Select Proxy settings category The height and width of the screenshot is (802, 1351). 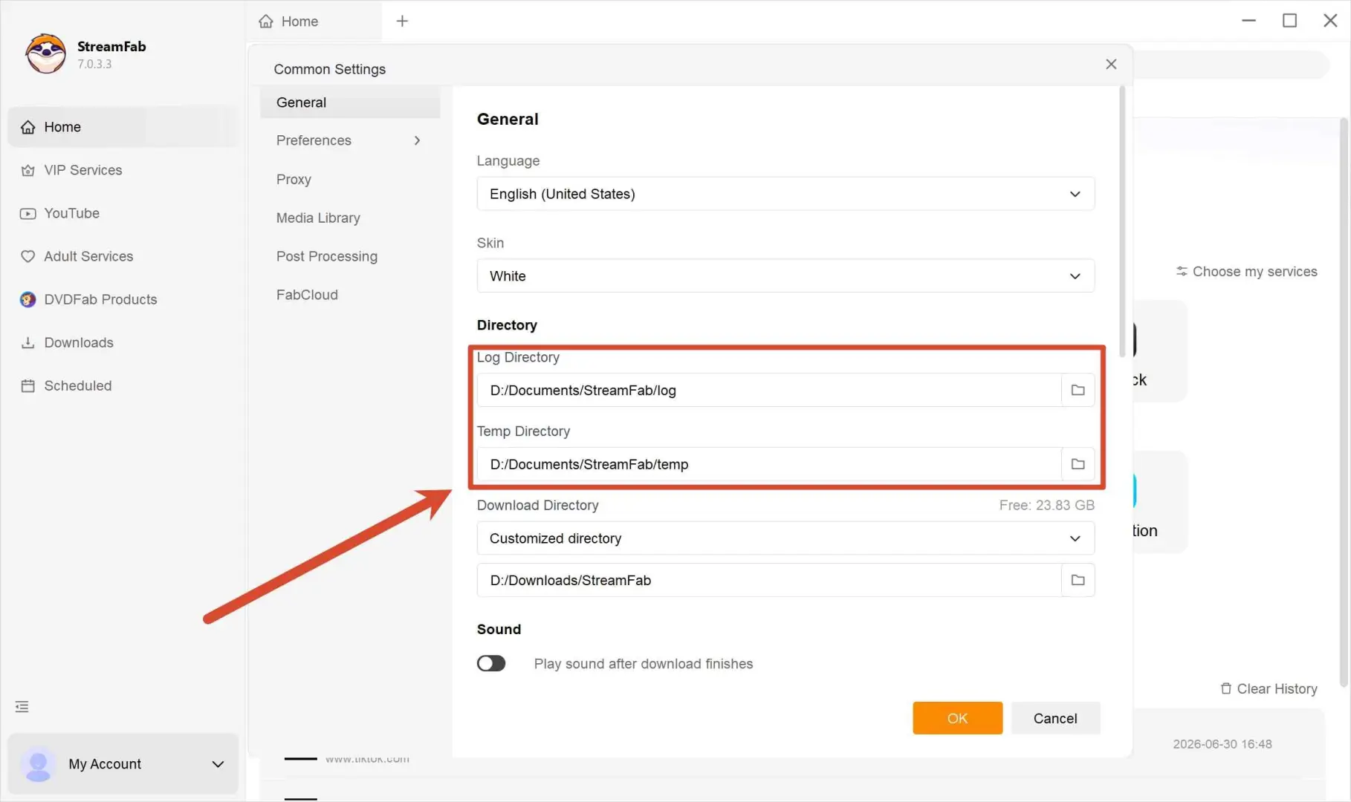tap(350, 180)
